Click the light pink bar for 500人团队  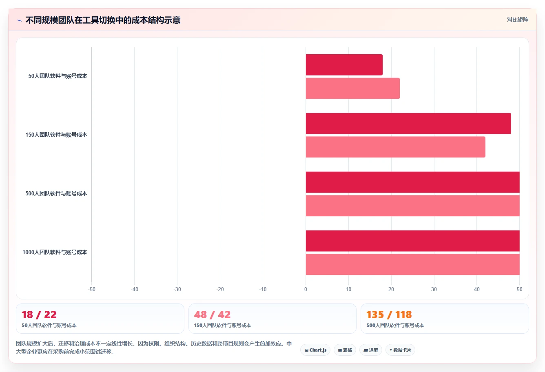point(413,206)
